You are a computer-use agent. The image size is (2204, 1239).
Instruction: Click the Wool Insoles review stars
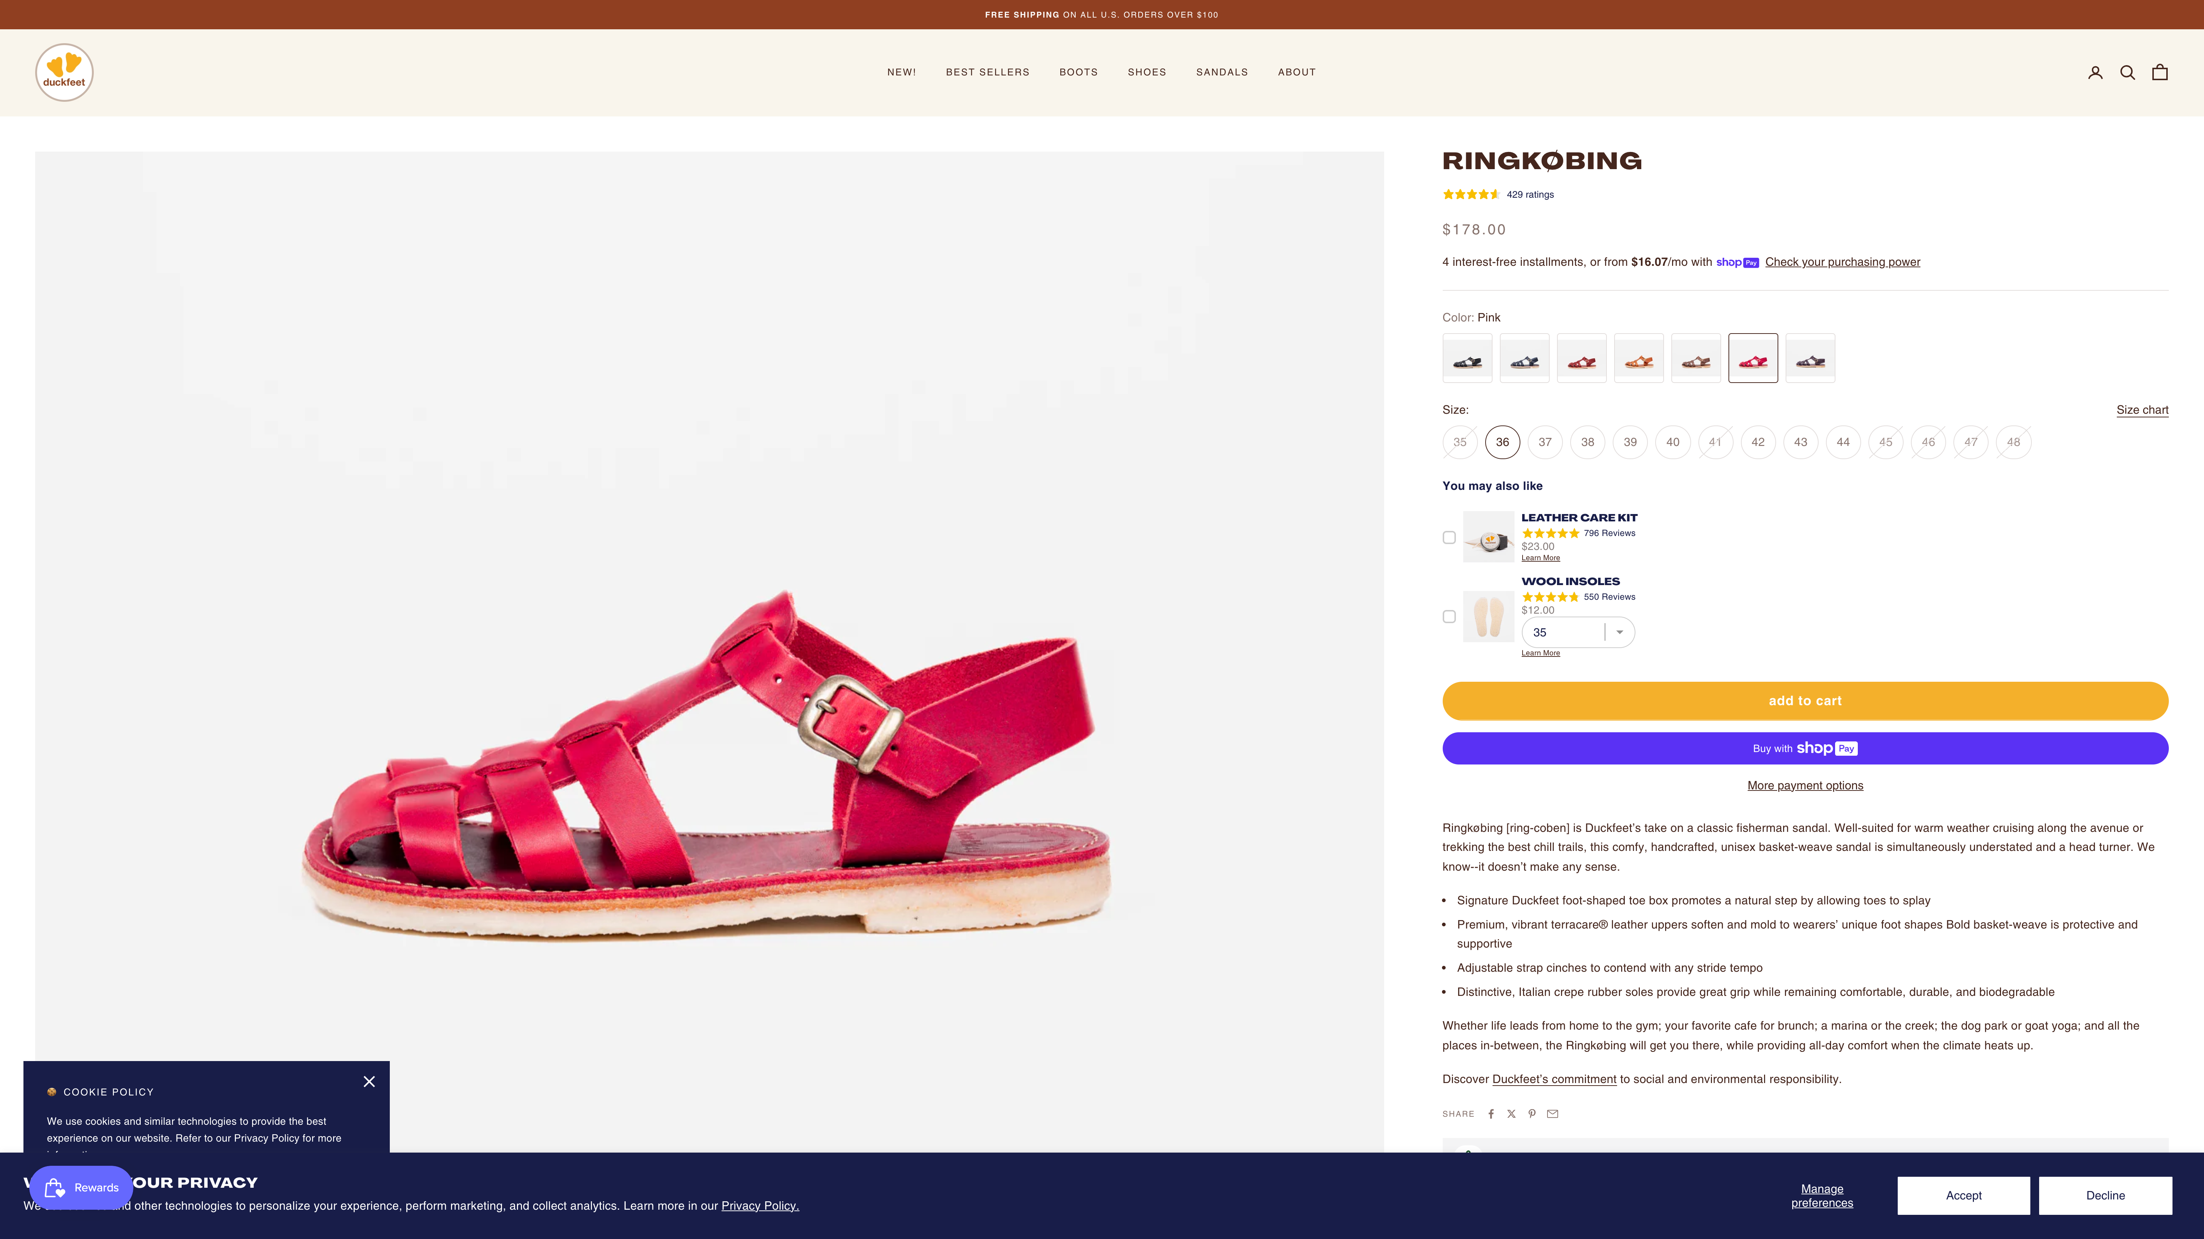(x=1550, y=597)
